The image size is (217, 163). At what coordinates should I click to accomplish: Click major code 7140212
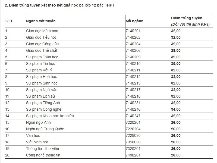133,77
